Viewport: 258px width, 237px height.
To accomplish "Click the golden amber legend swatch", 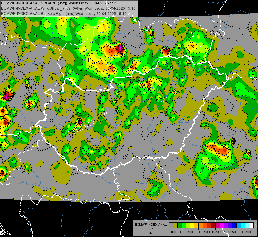I will [x=196, y=225].
